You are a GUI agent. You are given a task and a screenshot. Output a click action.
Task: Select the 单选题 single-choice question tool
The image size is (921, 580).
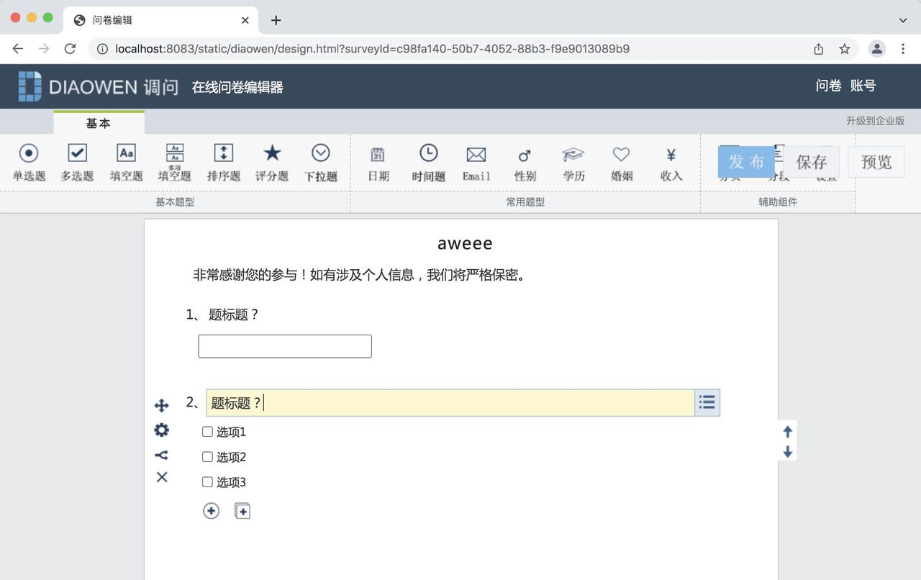click(x=29, y=161)
